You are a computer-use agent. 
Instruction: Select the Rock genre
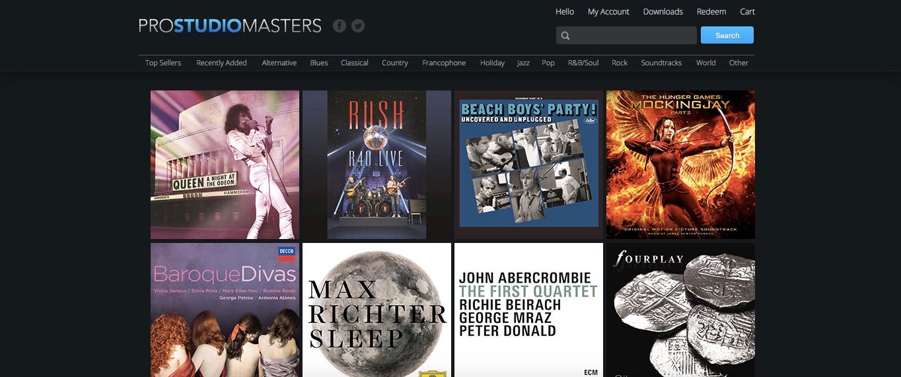pos(620,63)
